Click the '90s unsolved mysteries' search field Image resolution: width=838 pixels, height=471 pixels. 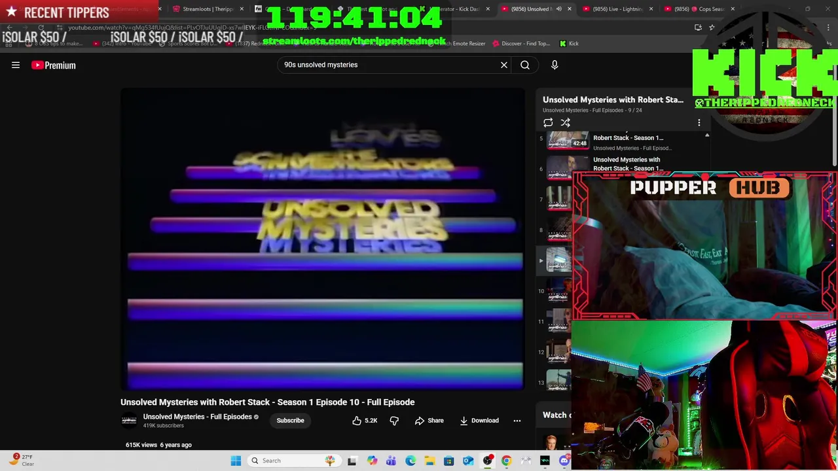[x=390, y=65]
